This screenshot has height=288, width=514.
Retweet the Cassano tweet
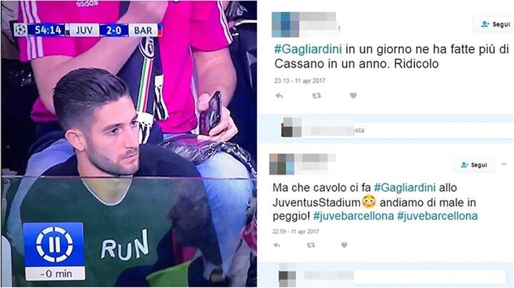pos(316,96)
